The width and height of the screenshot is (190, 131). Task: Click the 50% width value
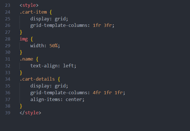pos(54,46)
